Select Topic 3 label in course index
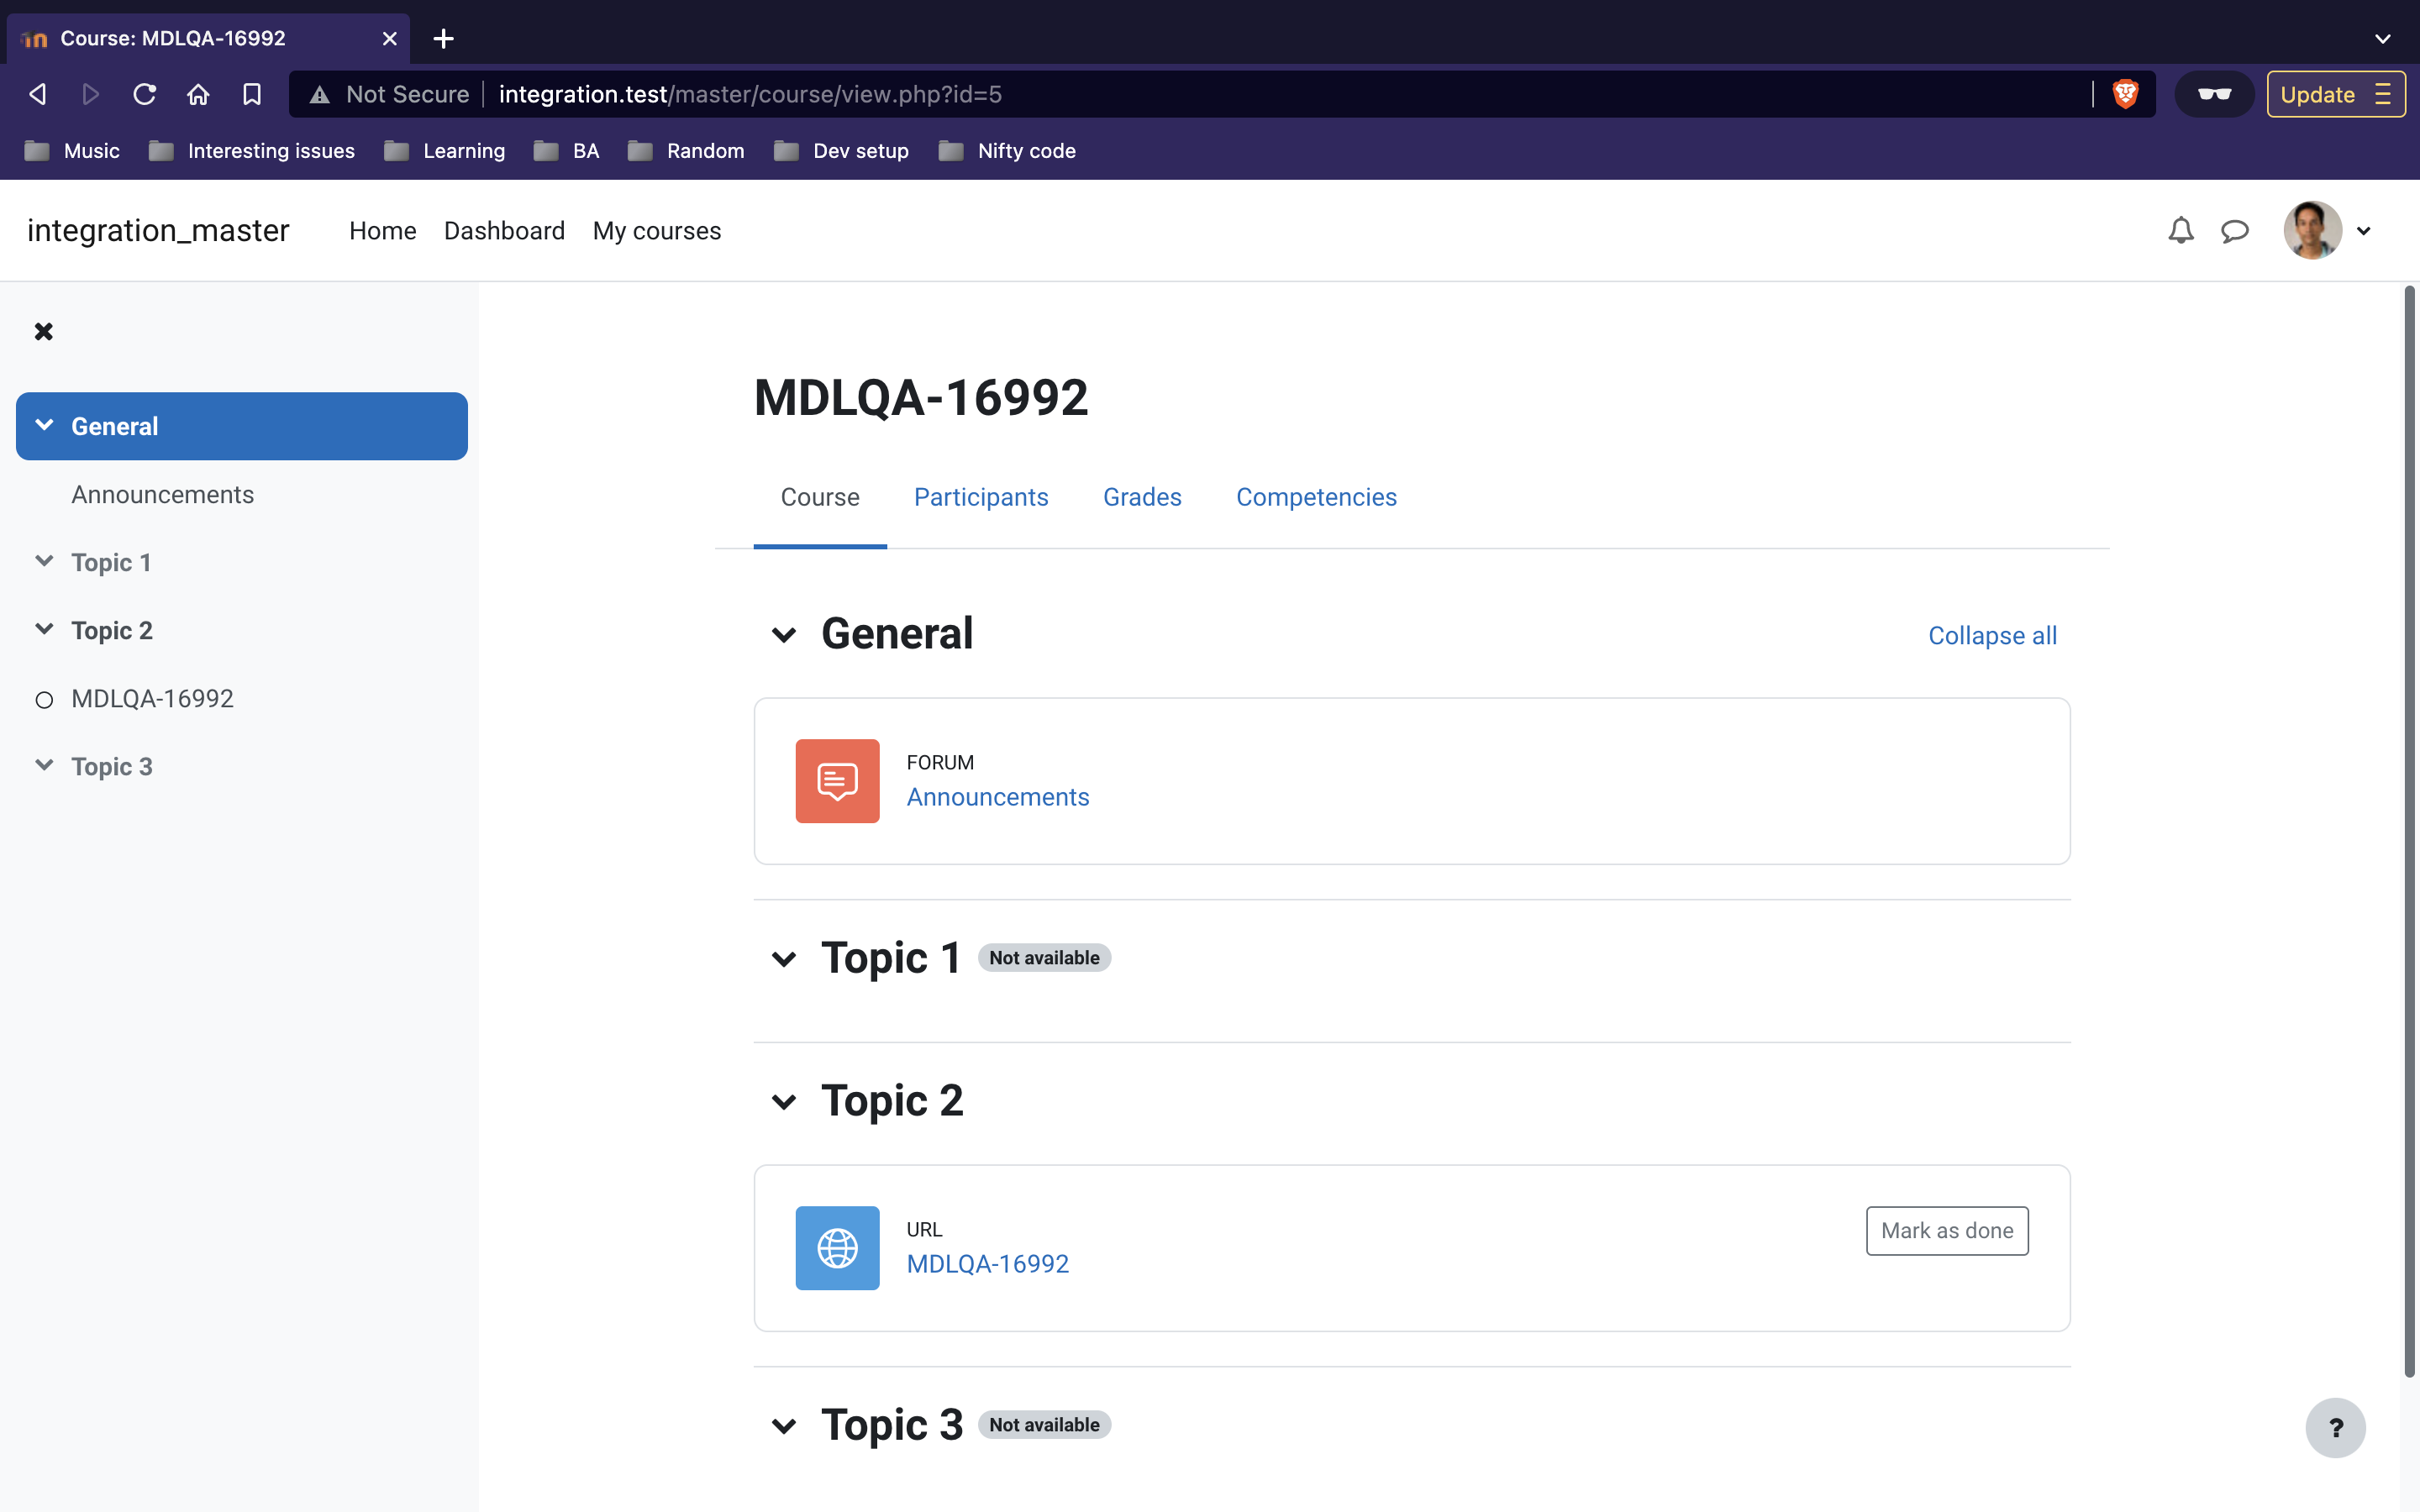 click(112, 766)
